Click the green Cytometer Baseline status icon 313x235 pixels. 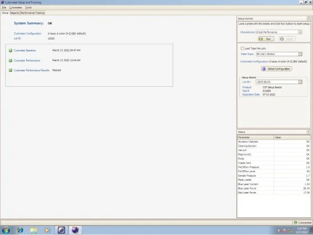(x=11, y=51)
